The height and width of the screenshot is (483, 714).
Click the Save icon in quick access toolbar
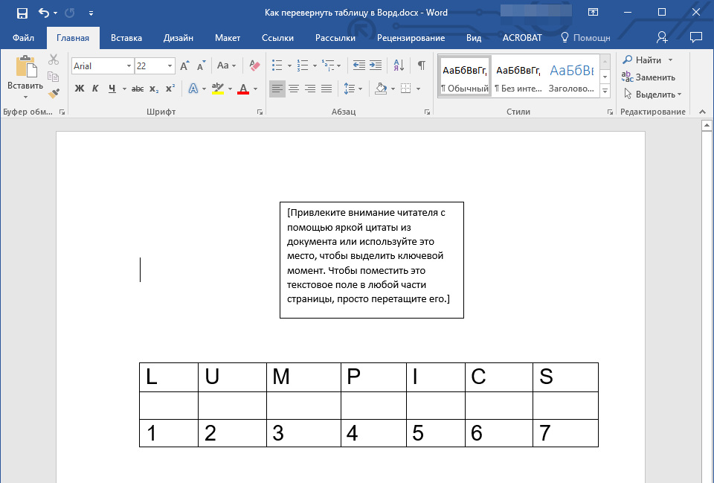point(22,13)
